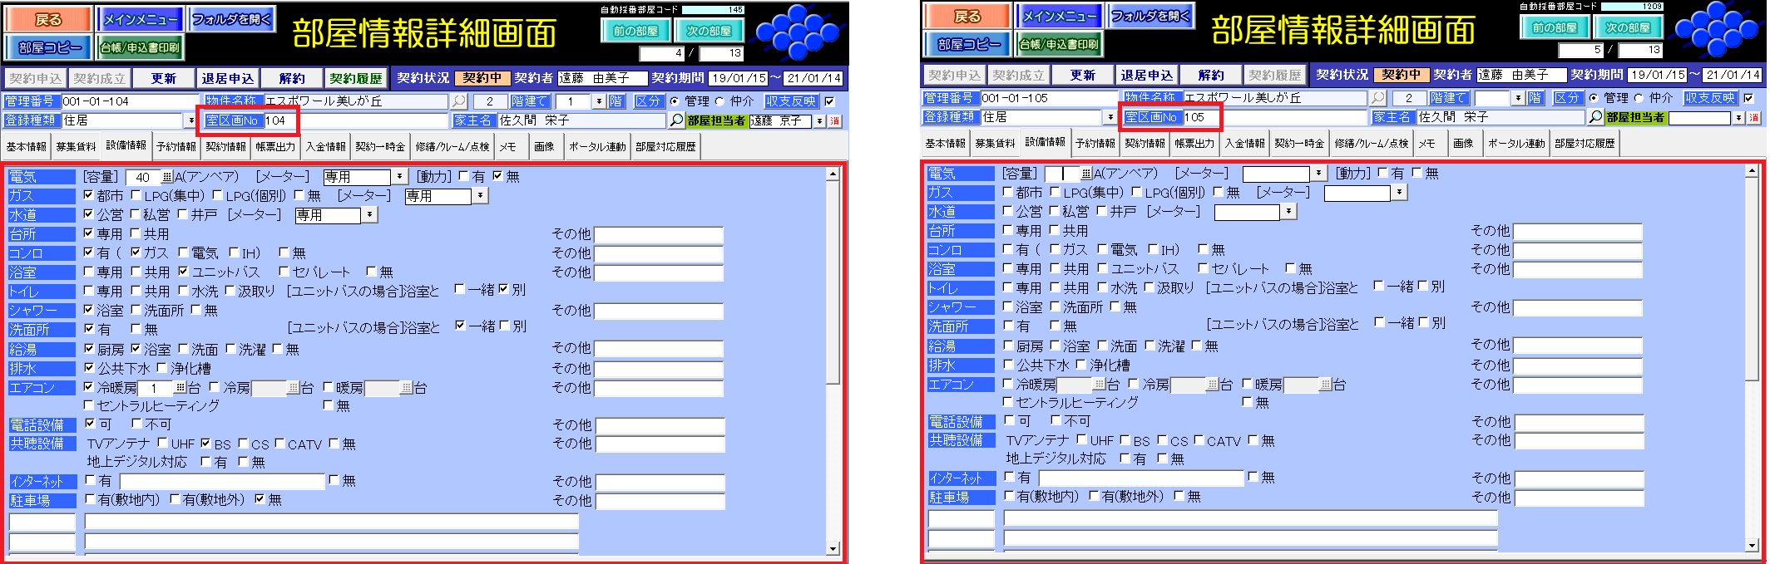
Task: Click the 家主名 magnifier icon in room 105 panel
Action: pos(1595,117)
